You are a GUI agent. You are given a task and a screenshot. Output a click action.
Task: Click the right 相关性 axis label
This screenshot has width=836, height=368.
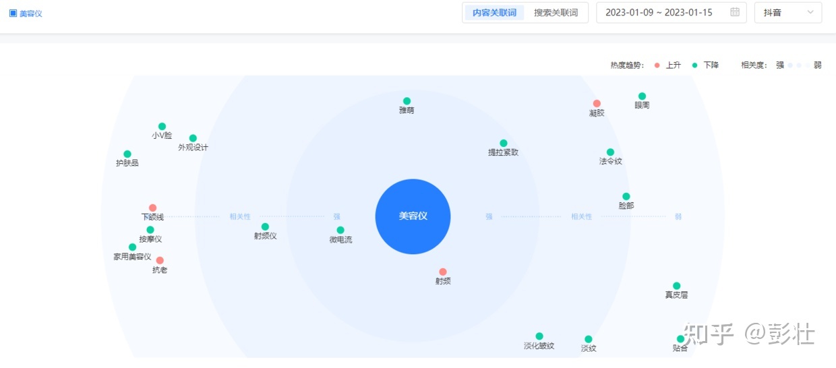(x=581, y=216)
